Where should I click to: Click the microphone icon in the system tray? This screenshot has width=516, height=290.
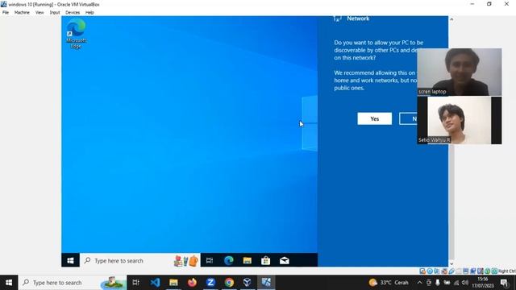(437, 283)
